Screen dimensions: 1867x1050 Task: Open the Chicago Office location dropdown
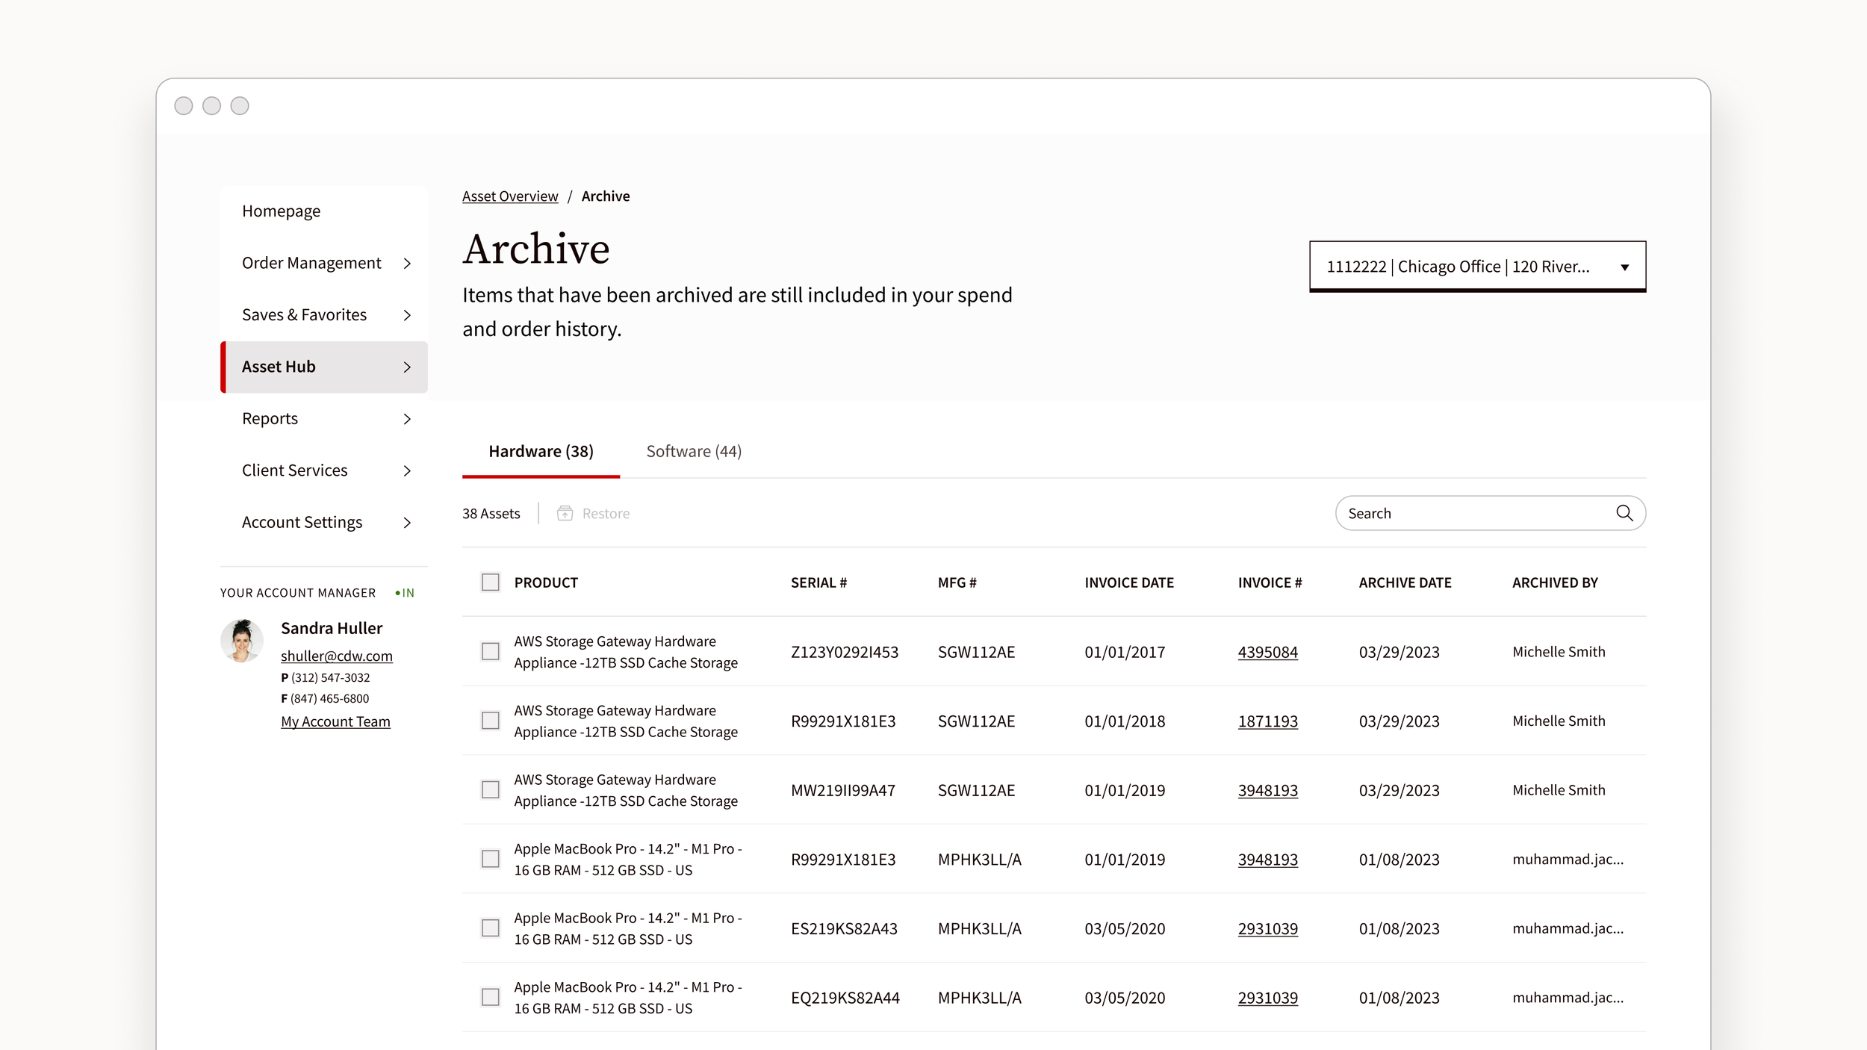pyautogui.click(x=1476, y=267)
